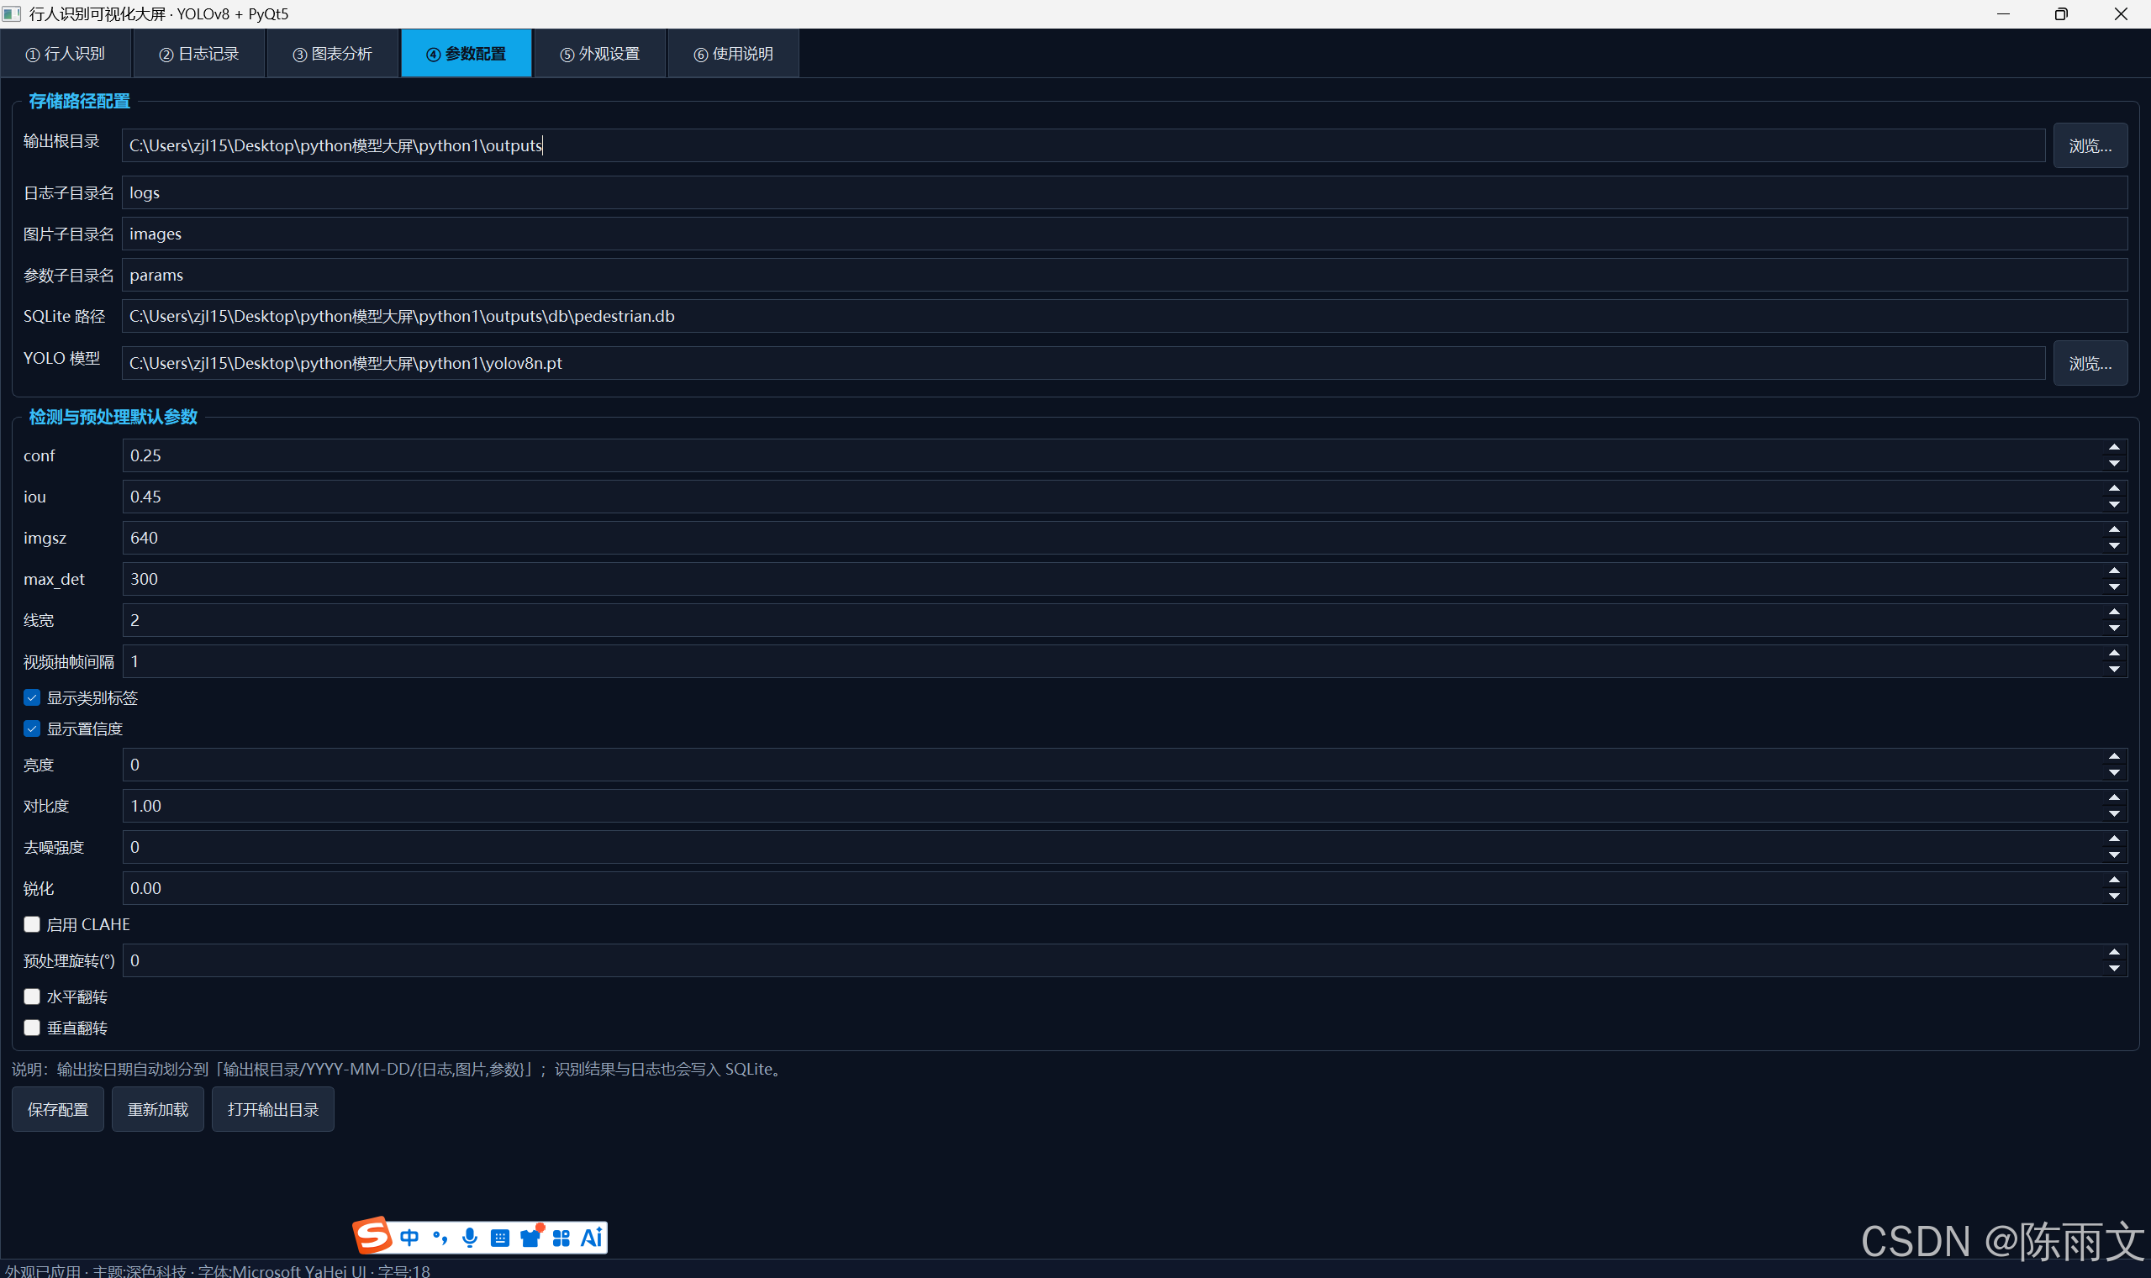Screen dimensions: 2151x1278
Task: Click the 打开输出目录 button
Action: pyautogui.click(x=273, y=1109)
